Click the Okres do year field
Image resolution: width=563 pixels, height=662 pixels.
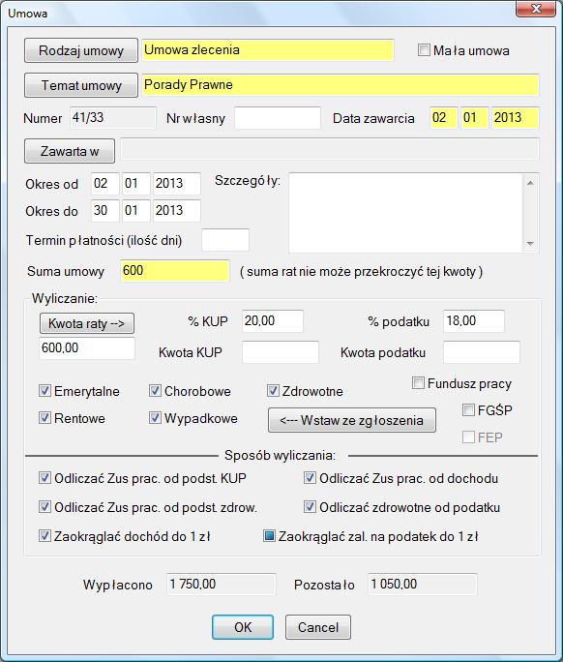click(177, 211)
